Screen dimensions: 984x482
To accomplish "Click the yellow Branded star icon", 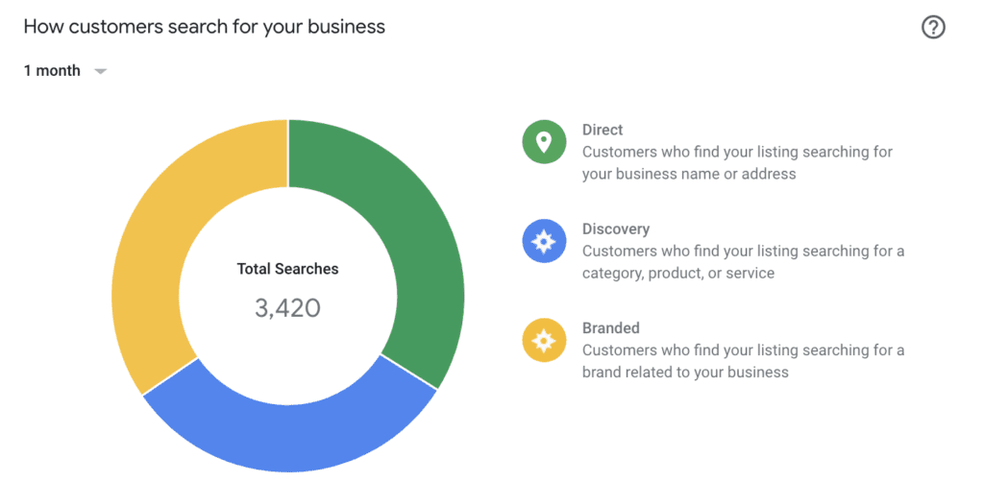I will point(544,340).
